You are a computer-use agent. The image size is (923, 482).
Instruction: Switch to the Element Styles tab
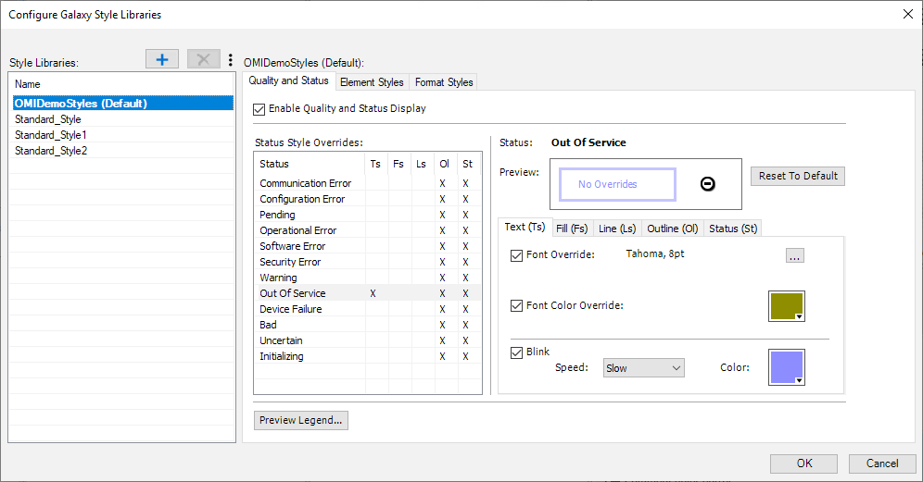click(372, 82)
